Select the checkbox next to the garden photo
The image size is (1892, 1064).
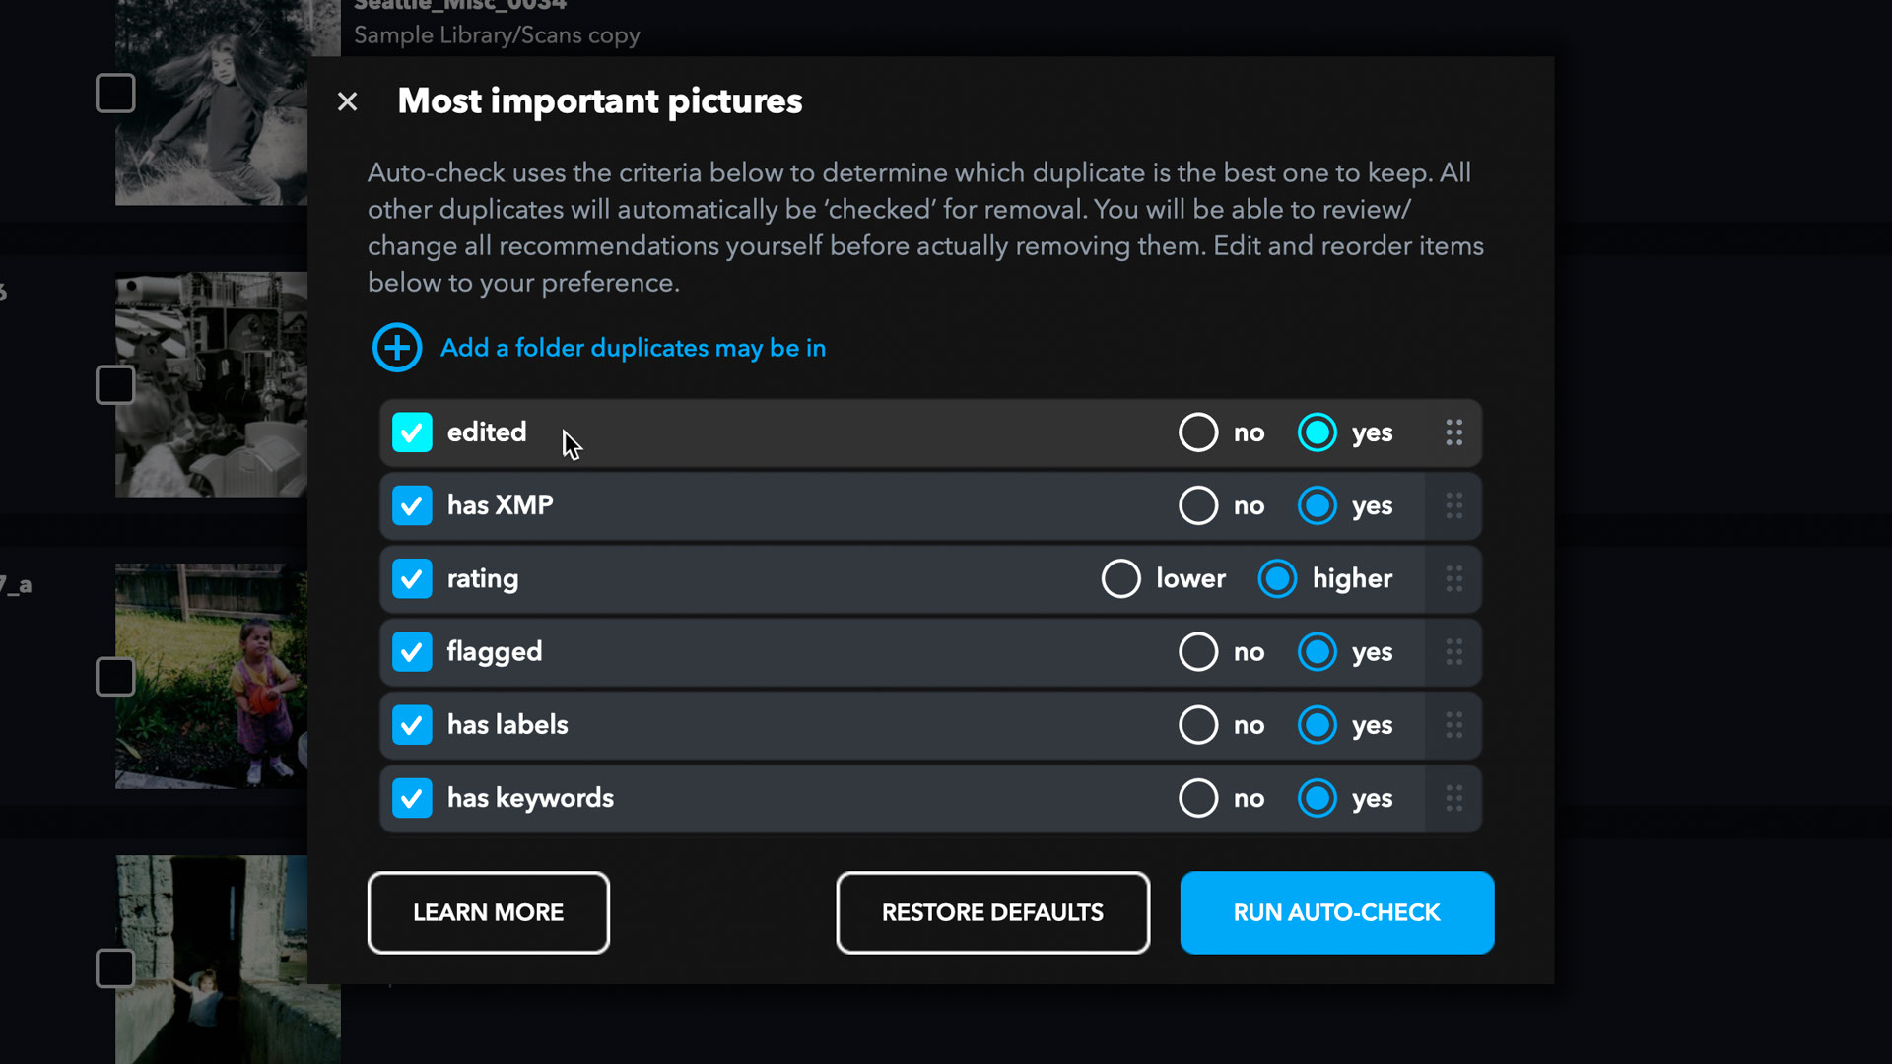(x=115, y=677)
